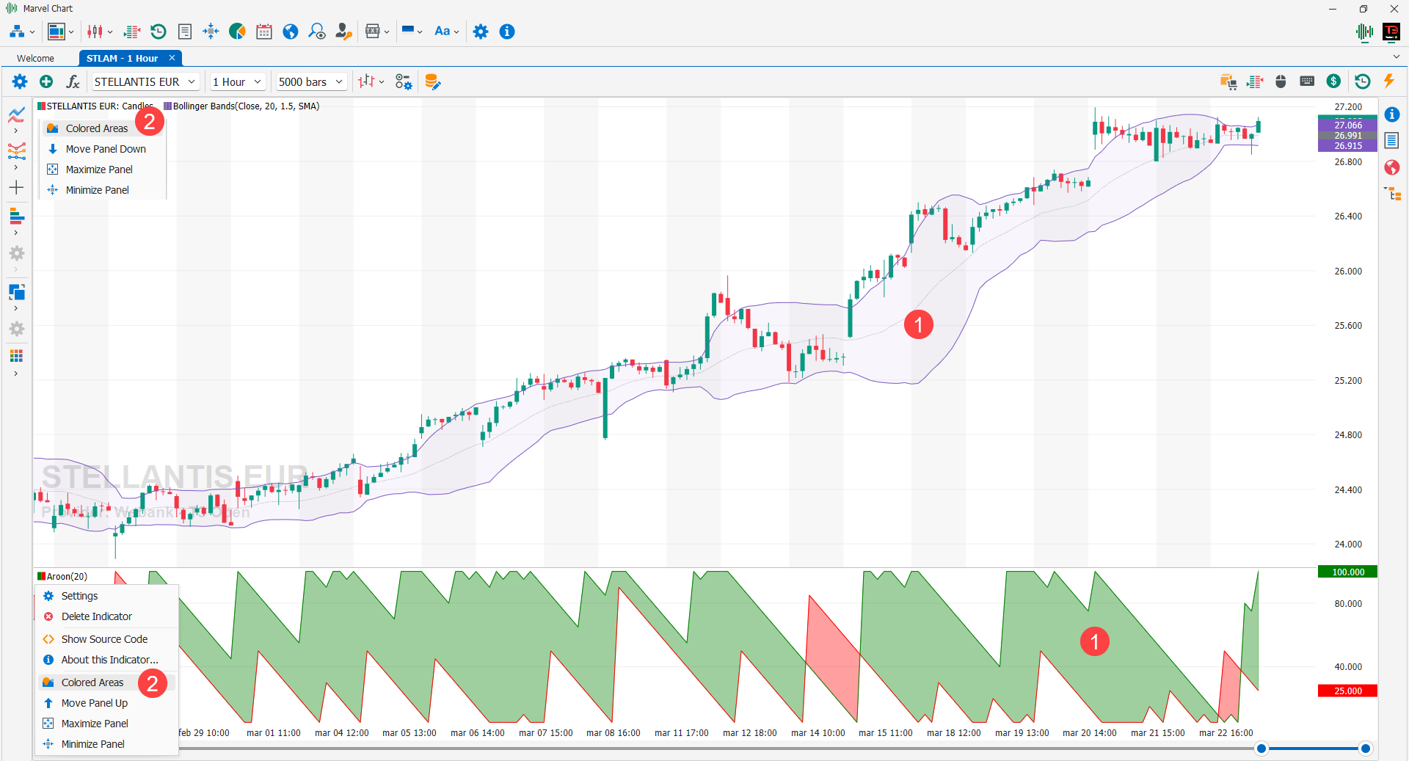Click the green plus add icon
The height and width of the screenshot is (761, 1409).
pos(46,81)
